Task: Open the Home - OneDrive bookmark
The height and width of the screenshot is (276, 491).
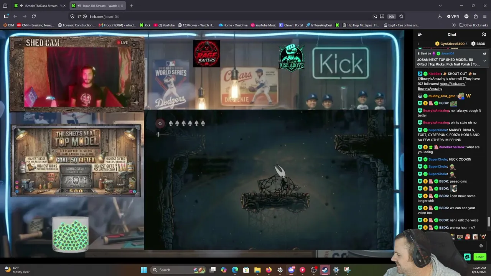Action: (x=234, y=25)
